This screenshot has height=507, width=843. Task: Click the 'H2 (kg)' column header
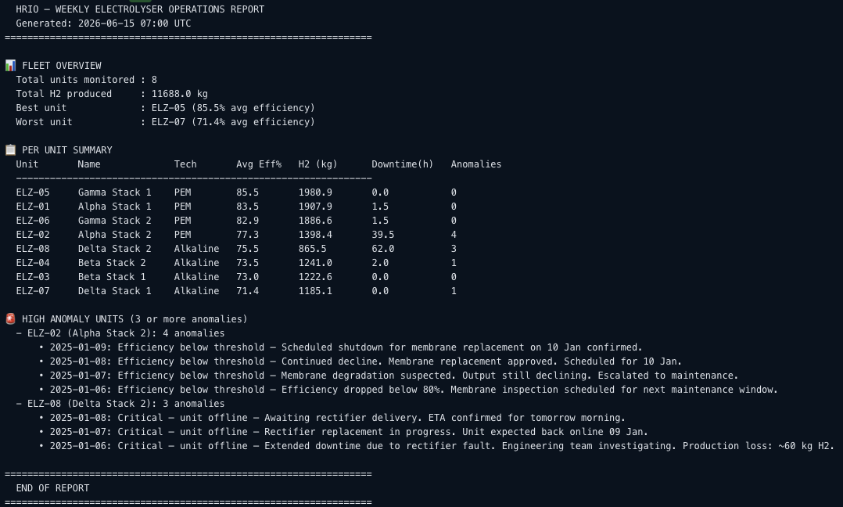click(x=317, y=164)
